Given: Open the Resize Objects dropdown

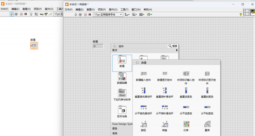Looking at the screenshot, I should [x=142, y=15].
